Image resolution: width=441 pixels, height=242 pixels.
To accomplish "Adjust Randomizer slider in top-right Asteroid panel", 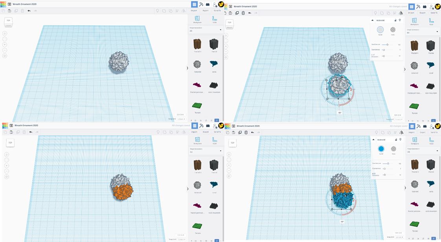I will (x=387, y=44).
